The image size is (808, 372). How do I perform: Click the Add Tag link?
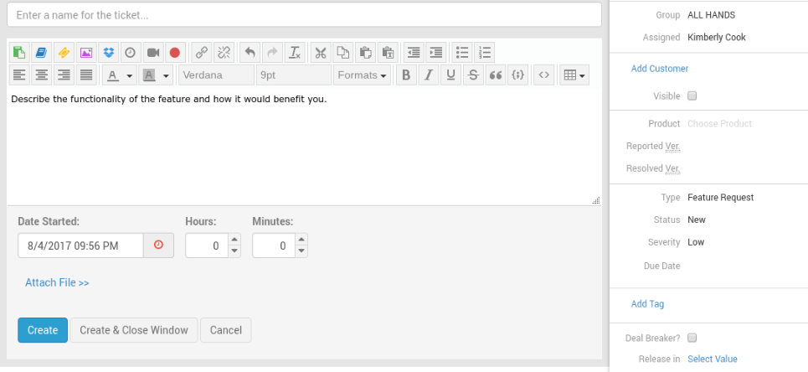point(647,304)
